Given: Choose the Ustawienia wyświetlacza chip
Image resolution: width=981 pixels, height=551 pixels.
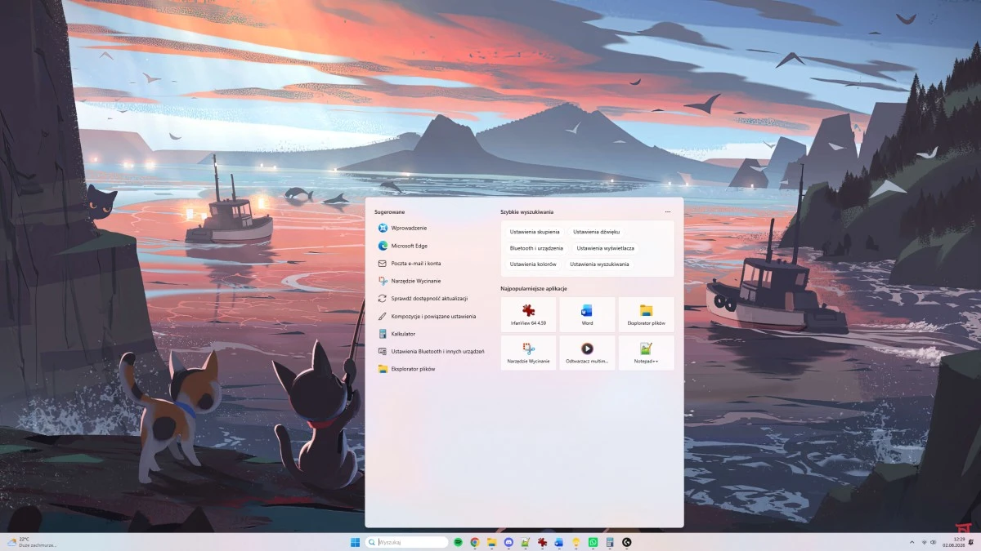Looking at the screenshot, I should (x=605, y=248).
